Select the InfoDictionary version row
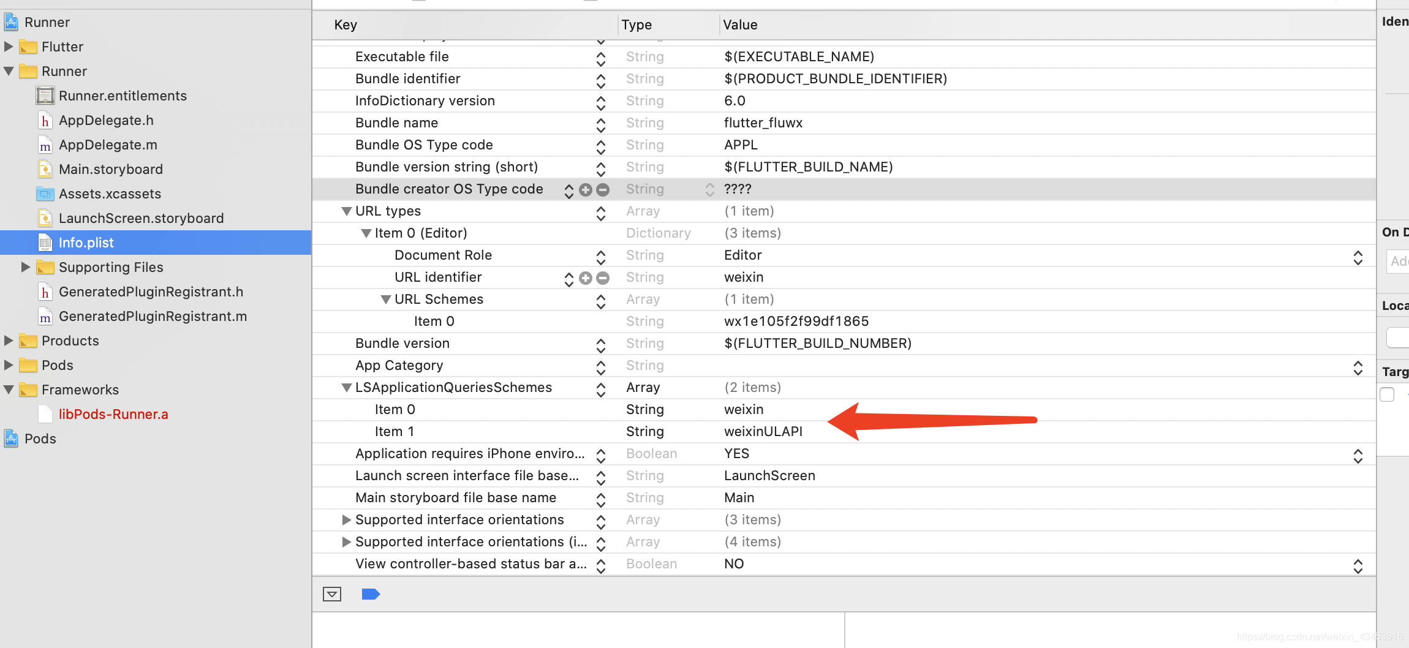 [844, 101]
